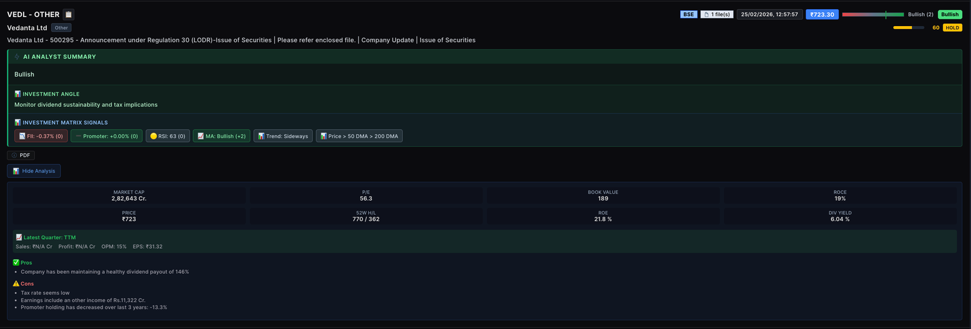This screenshot has width=971, height=329.
Task: Click the Trend: Sideways signal chip
Action: pos(283,136)
